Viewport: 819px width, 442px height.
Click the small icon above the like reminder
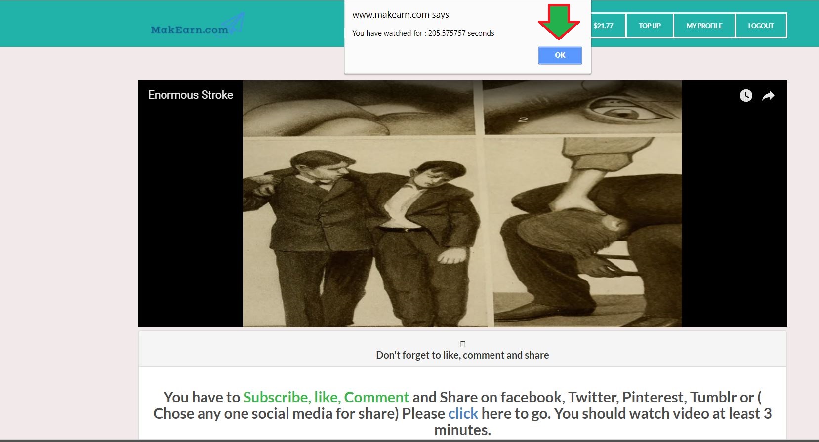coord(463,344)
